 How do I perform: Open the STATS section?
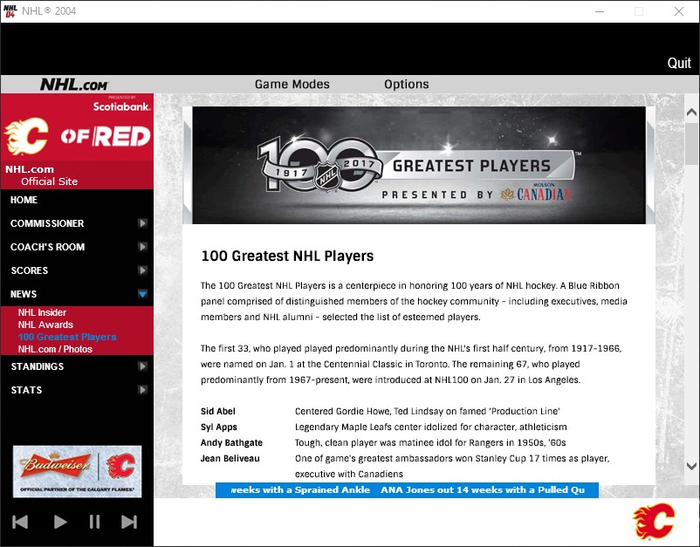[26, 390]
